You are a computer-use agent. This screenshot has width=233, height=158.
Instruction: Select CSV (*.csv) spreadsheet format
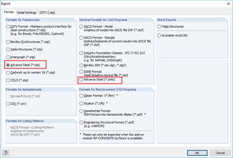(x=8, y=104)
